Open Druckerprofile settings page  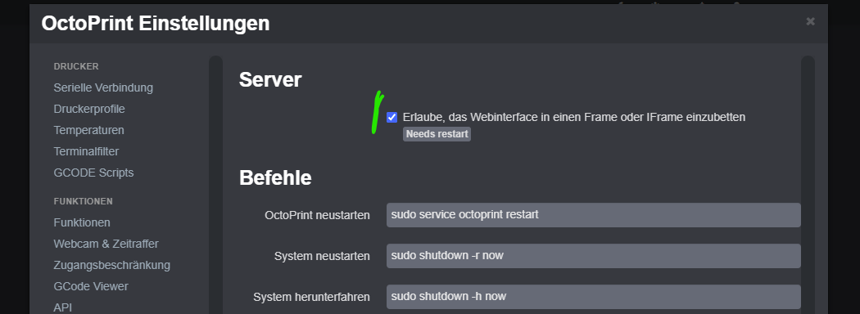coord(89,109)
